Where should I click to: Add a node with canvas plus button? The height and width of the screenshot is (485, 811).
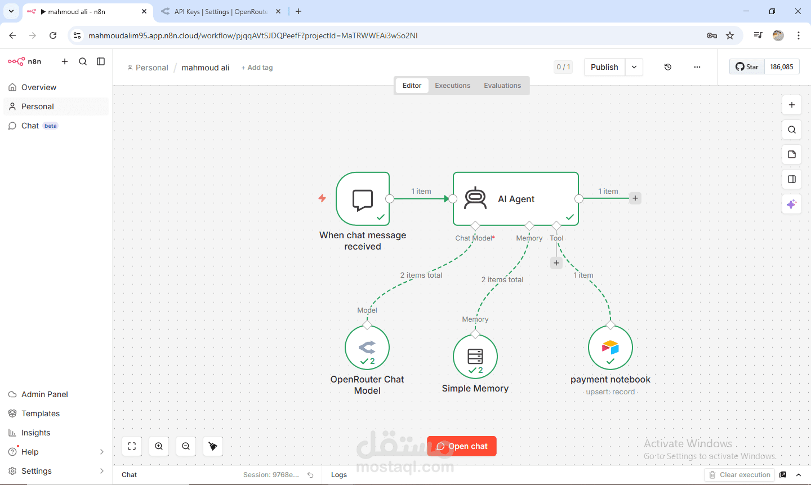coord(792,105)
